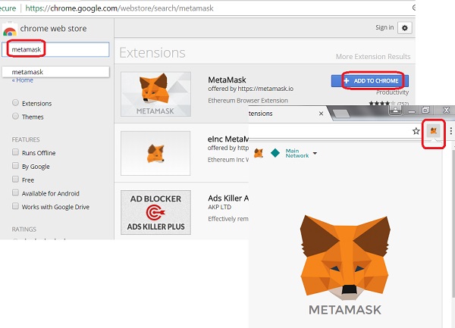This screenshot has height=328, width=455.
Task: Click the Chrome user profile icon in the title bar
Action: 395,110
